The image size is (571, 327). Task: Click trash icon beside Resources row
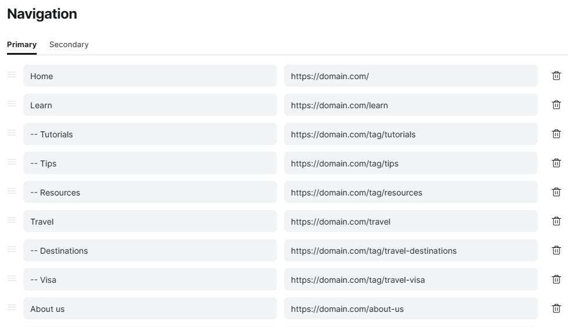point(556,192)
